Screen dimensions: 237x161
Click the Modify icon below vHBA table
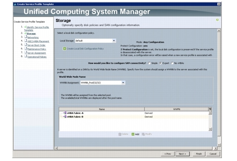pos(143,134)
